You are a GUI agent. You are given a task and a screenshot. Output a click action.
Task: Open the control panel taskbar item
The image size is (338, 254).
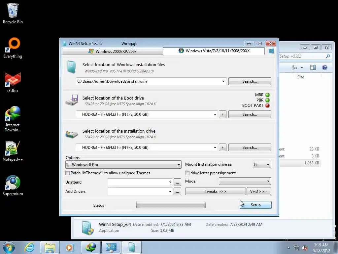tap(111, 247)
